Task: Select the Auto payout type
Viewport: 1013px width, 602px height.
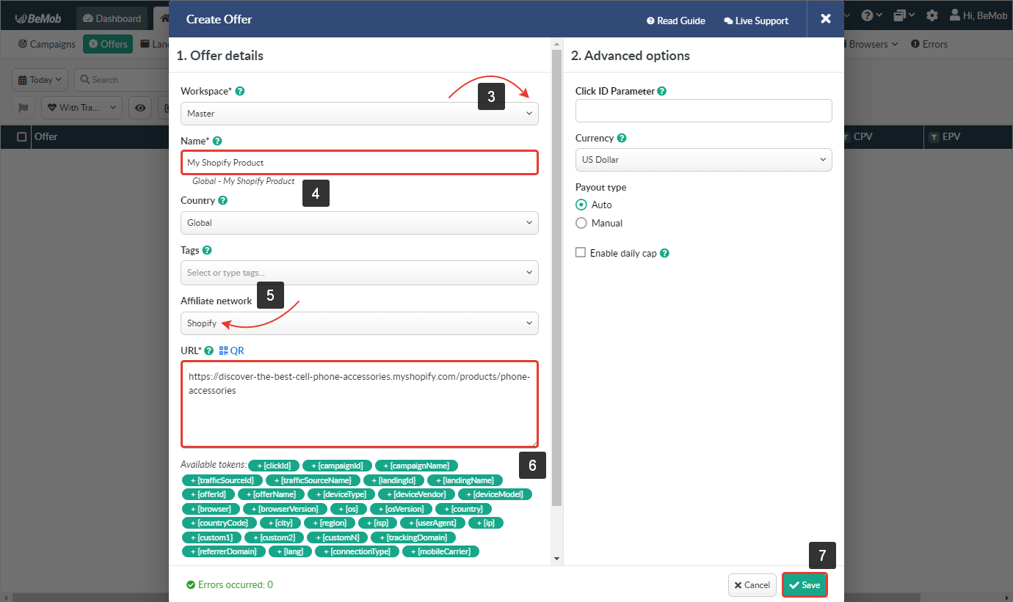Action: 581,205
